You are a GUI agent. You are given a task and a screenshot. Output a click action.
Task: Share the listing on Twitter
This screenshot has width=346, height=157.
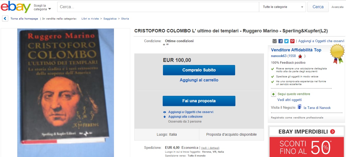point(286,41)
